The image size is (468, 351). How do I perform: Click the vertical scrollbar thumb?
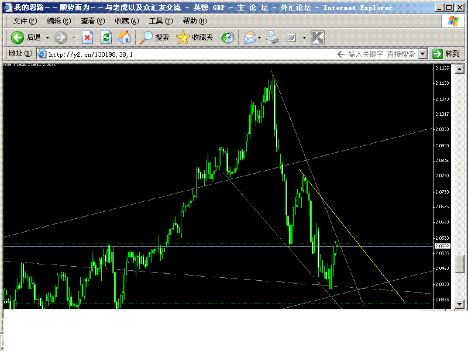coord(459,264)
